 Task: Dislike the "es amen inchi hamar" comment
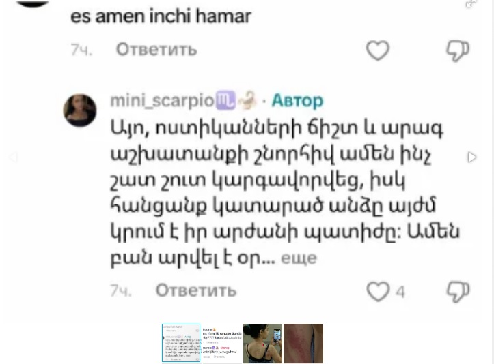pos(458,50)
